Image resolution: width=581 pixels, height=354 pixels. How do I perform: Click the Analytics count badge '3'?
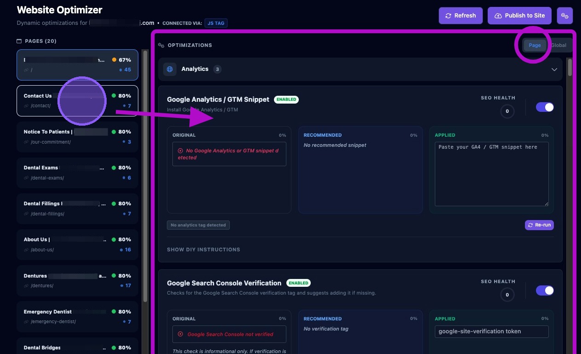tap(217, 69)
